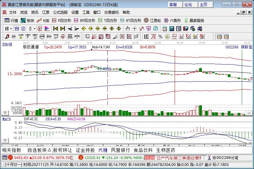Toggle the second yellow grid layout button
Screen dimensions: 254x169
click(227, 37)
